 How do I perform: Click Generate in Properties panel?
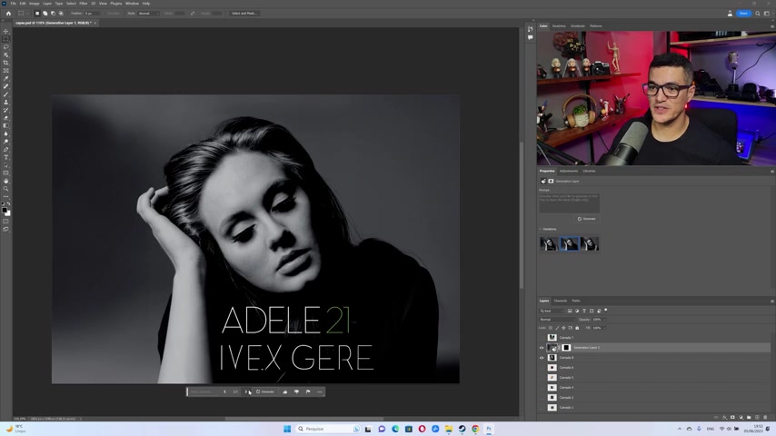[x=587, y=219]
